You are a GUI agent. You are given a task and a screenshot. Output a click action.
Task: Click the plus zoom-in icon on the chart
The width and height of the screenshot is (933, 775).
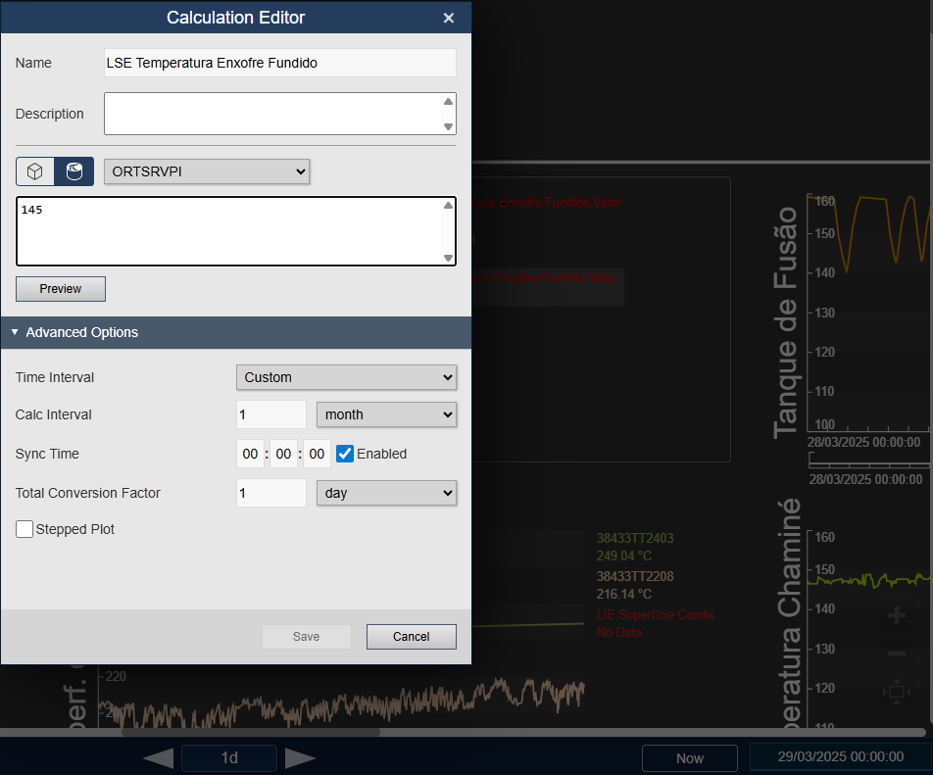[896, 615]
